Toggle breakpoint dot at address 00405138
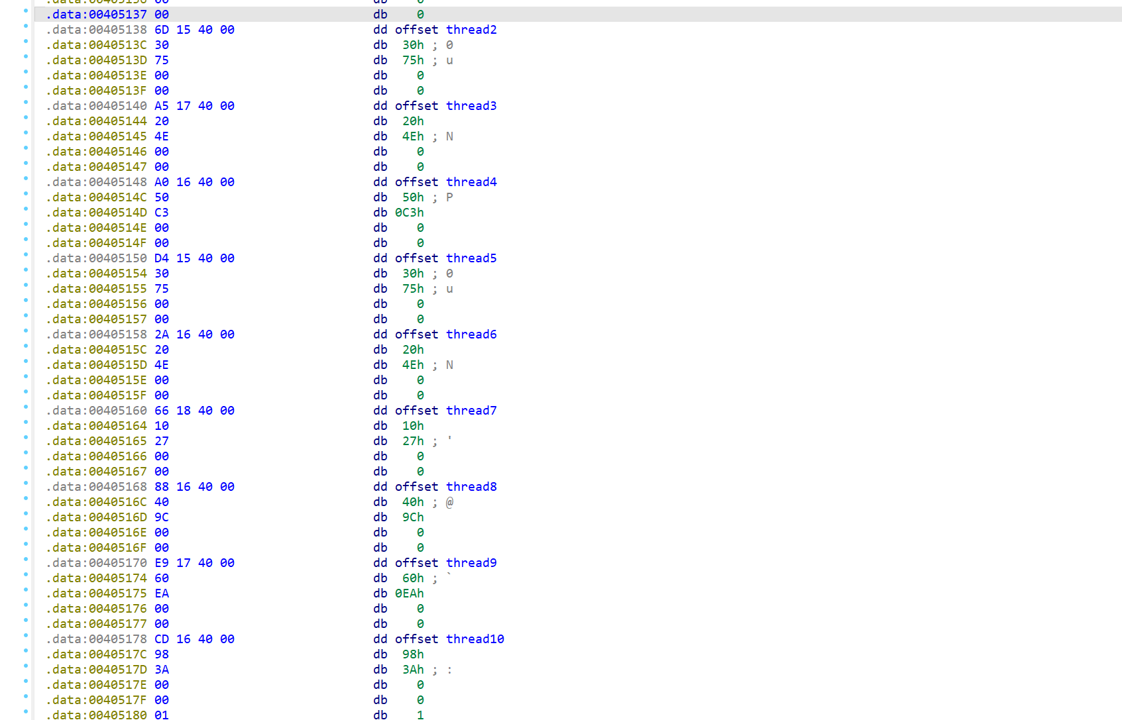 click(26, 26)
